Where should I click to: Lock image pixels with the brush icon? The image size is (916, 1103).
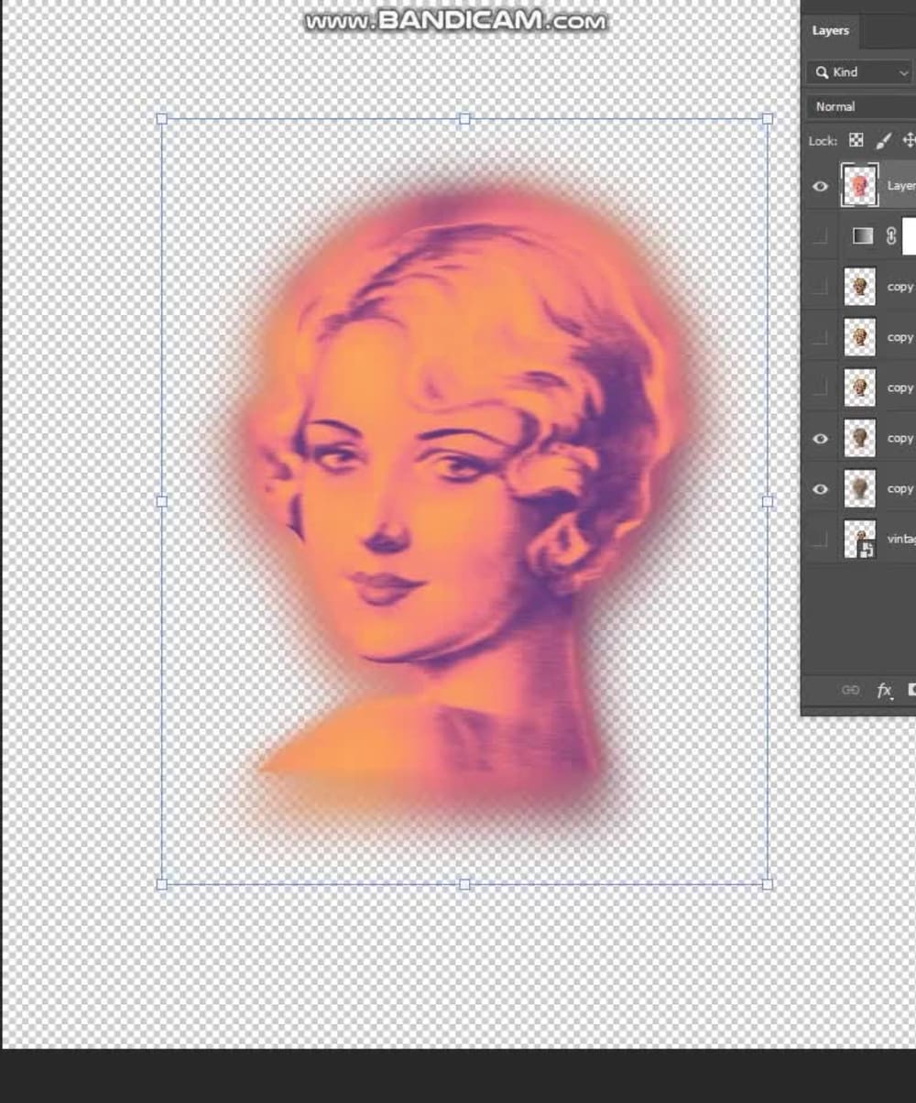coord(883,140)
